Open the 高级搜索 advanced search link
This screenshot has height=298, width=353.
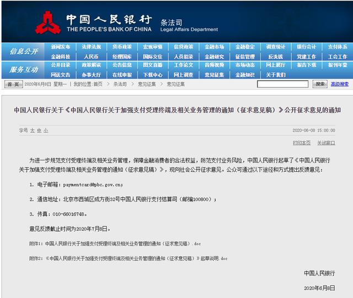pos(339,84)
